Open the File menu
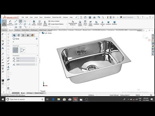This screenshot has height=116, width=155. tap(23, 17)
